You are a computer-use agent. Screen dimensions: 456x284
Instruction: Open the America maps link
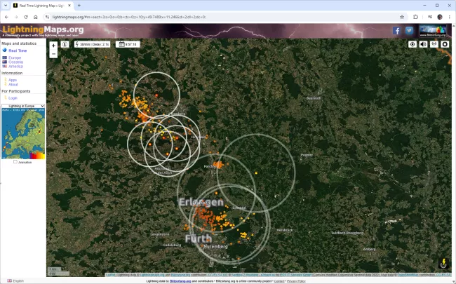pyautogui.click(x=15, y=67)
